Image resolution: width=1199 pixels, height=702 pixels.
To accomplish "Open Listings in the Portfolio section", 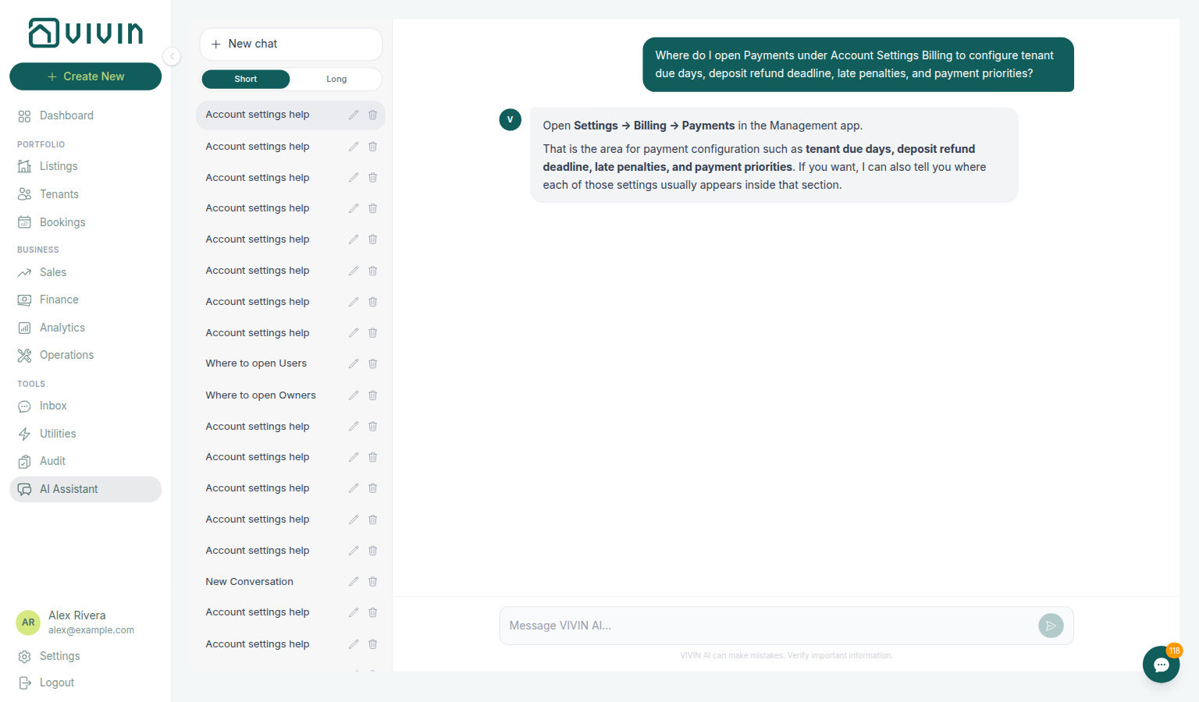I will (x=85, y=166).
